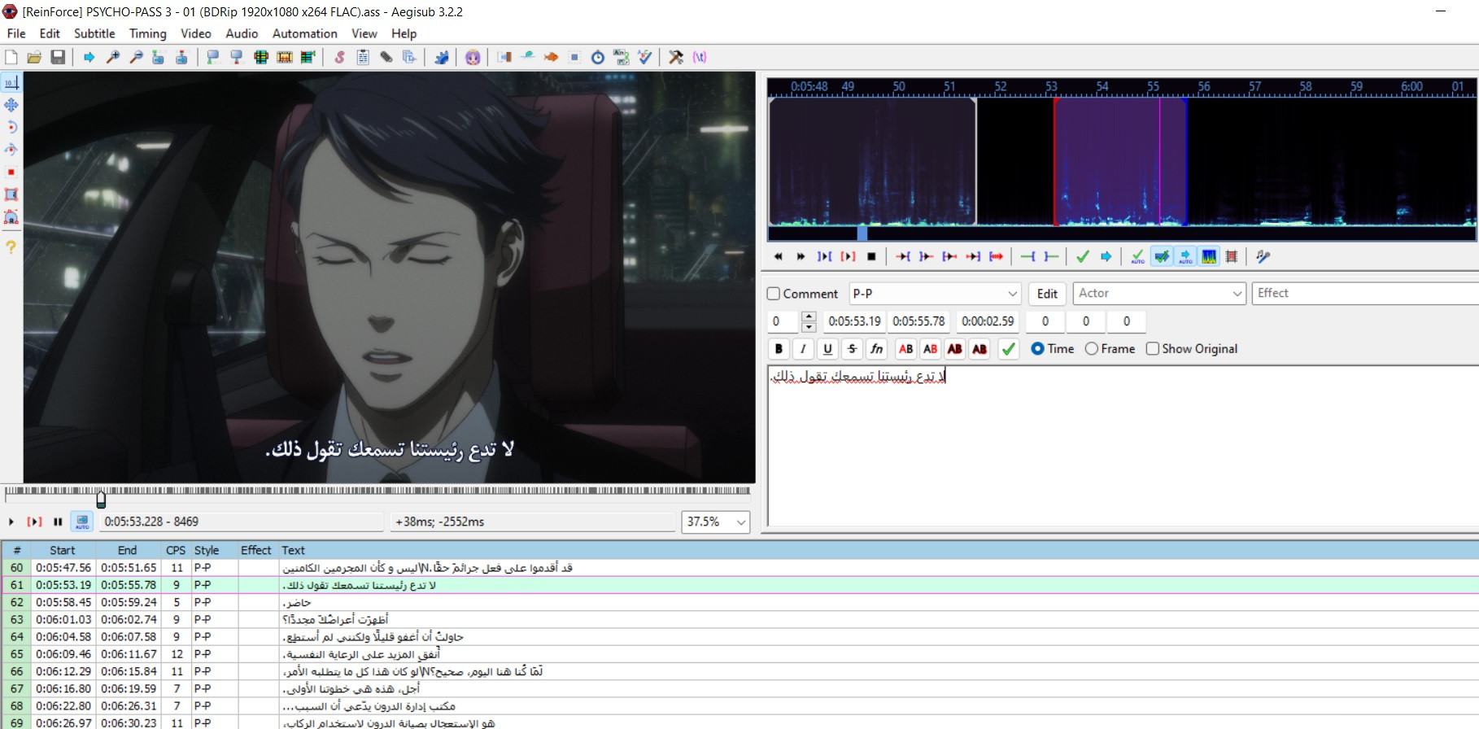This screenshot has width=1479, height=729.
Task: Toggle automatic seek video to start on select
Action: pos(82,522)
